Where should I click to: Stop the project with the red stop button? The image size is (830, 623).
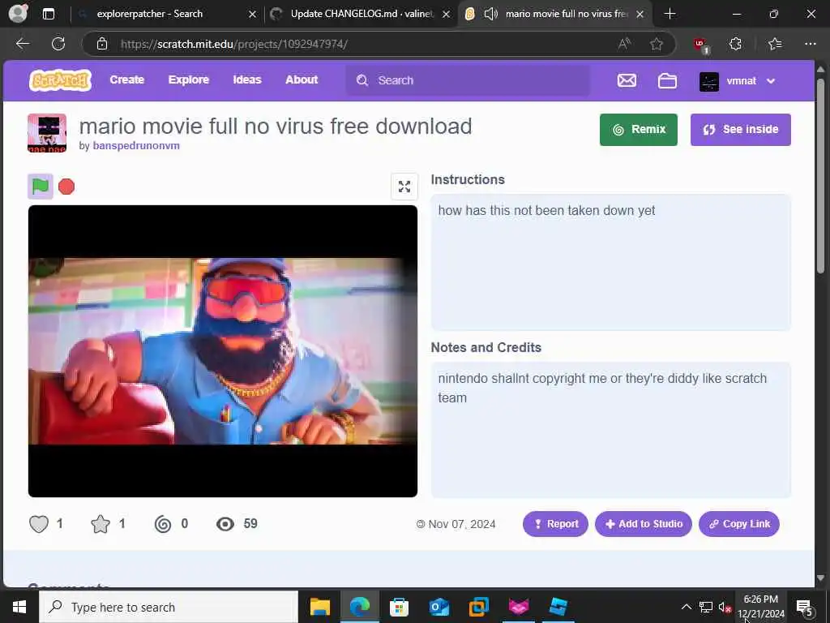[x=66, y=187]
